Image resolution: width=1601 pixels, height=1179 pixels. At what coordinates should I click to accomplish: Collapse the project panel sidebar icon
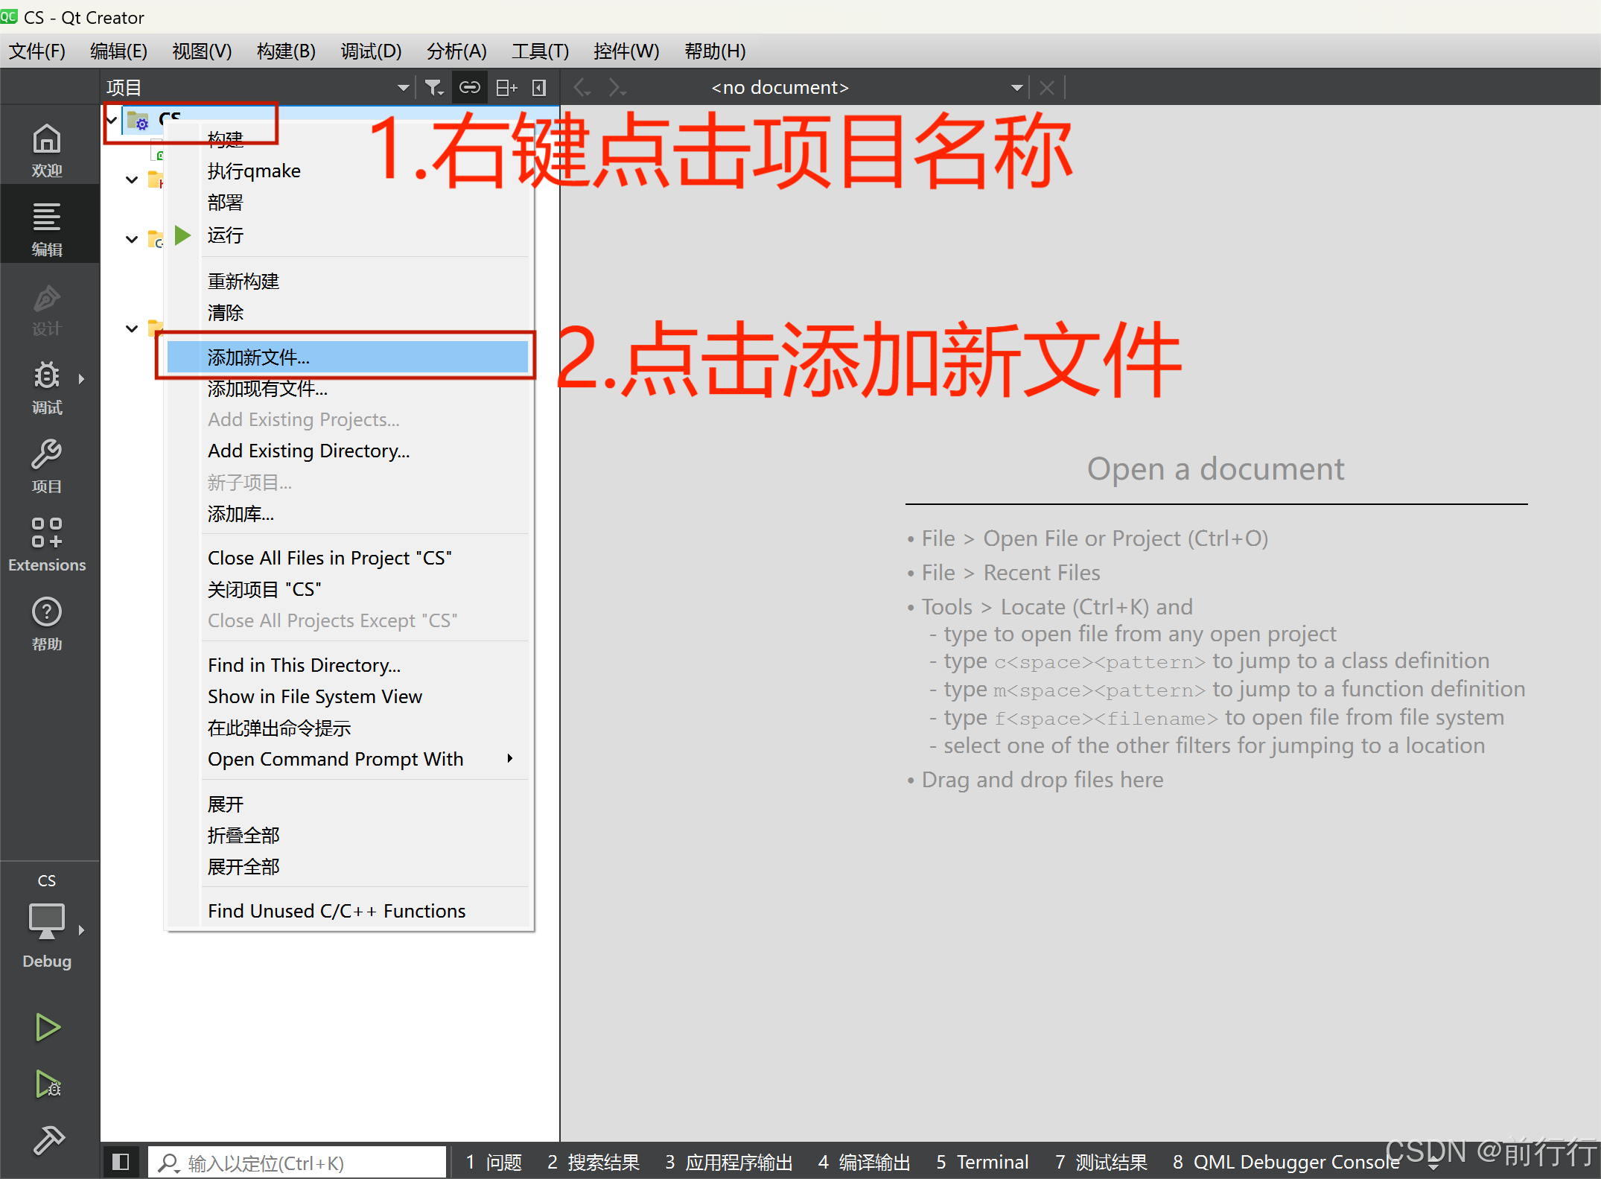[538, 87]
